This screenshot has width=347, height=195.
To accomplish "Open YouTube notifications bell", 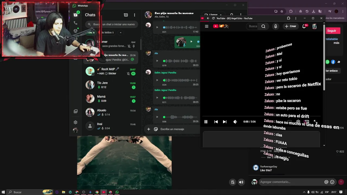I will (x=304, y=26).
